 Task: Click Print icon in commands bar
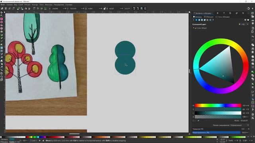[253, 23]
